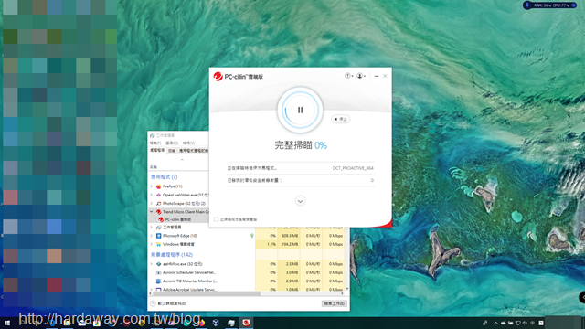Click the Apps (7) section header
Viewport: 585px width, 329px height.
coord(165,177)
